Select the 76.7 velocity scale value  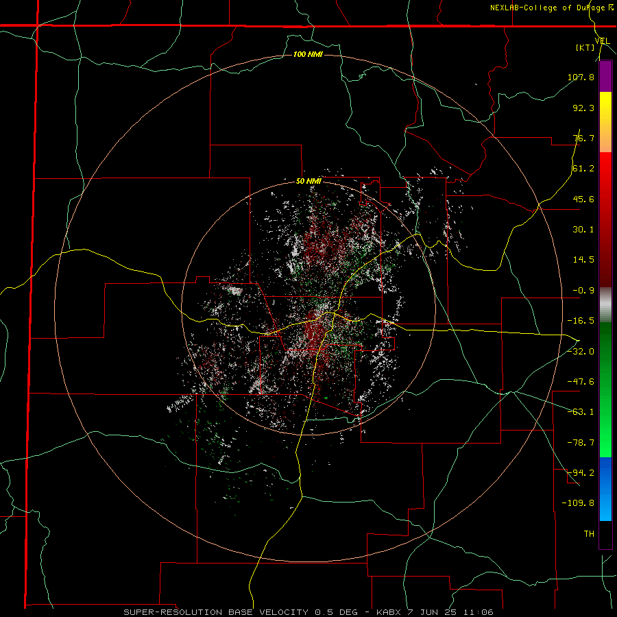pyautogui.click(x=583, y=138)
